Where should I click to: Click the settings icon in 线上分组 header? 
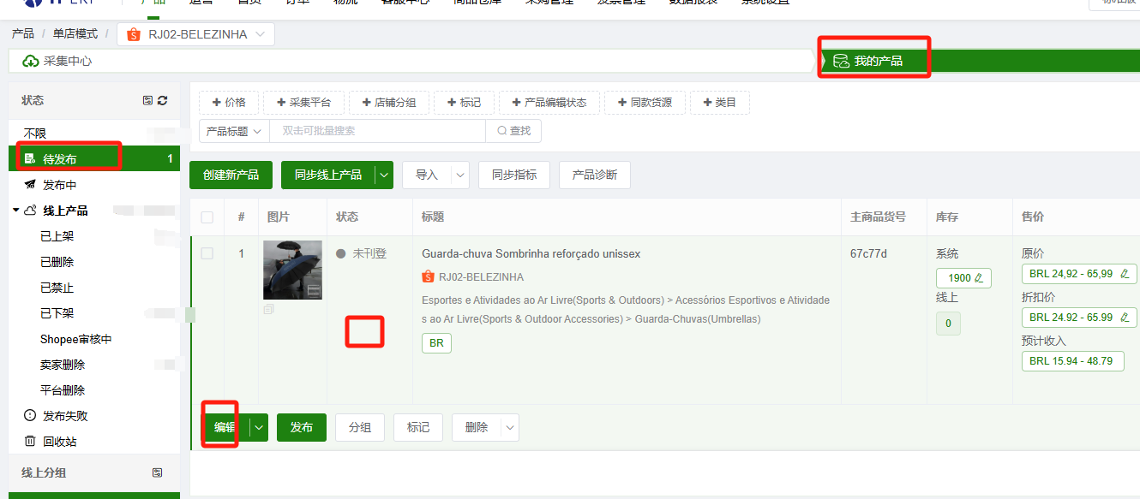click(x=157, y=472)
